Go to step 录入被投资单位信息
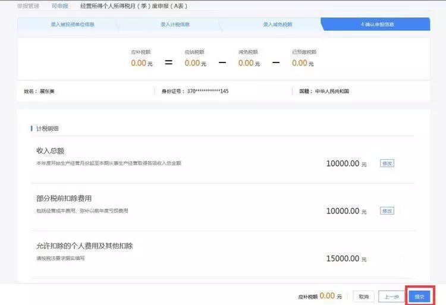Image resolution: width=446 pixels, height=305 pixels. coord(73,24)
